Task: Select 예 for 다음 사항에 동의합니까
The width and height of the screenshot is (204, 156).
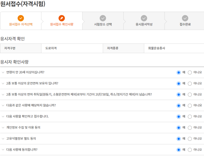Action: tap(179, 150)
